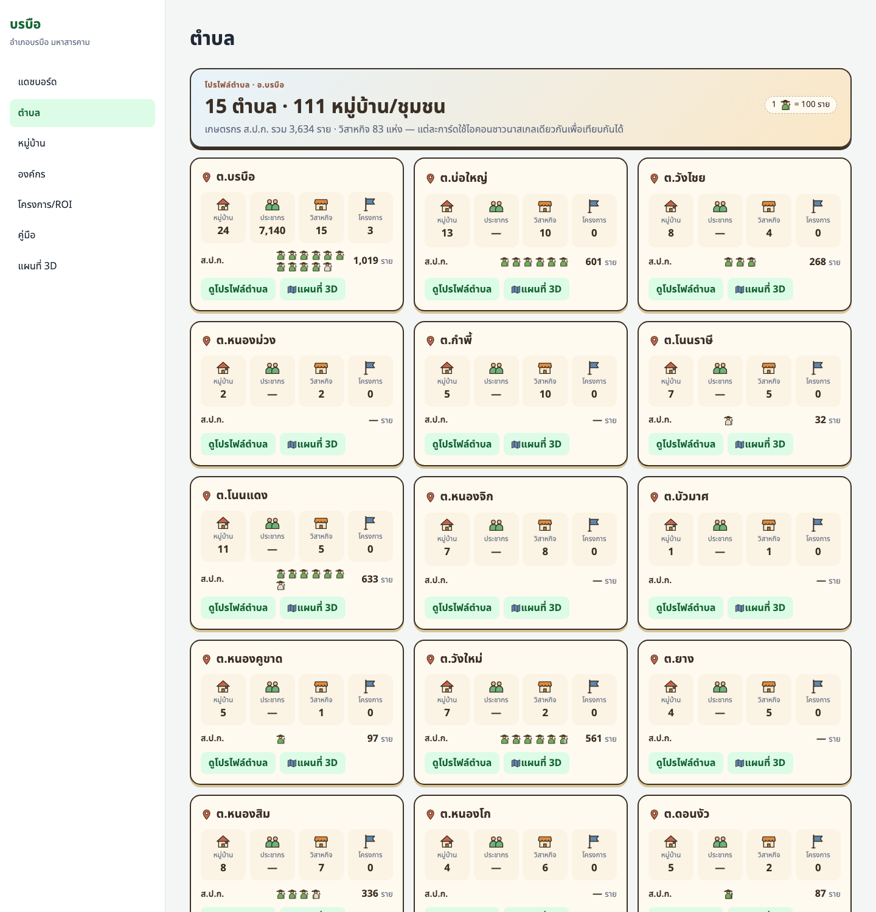The height and width of the screenshot is (912, 876).
Task: Open แผนที่ 3D in the sidebar
Action: (x=83, y=266)
